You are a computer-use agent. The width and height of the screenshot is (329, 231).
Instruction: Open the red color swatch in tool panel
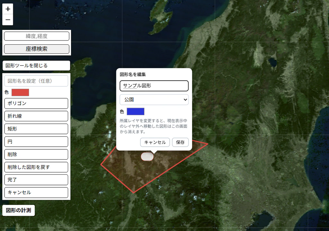point(20,92)
